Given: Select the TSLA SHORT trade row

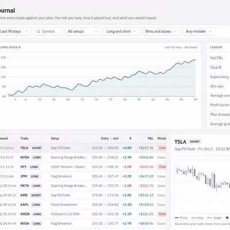Looking at the screenshot, I should [x=83, y=148].
